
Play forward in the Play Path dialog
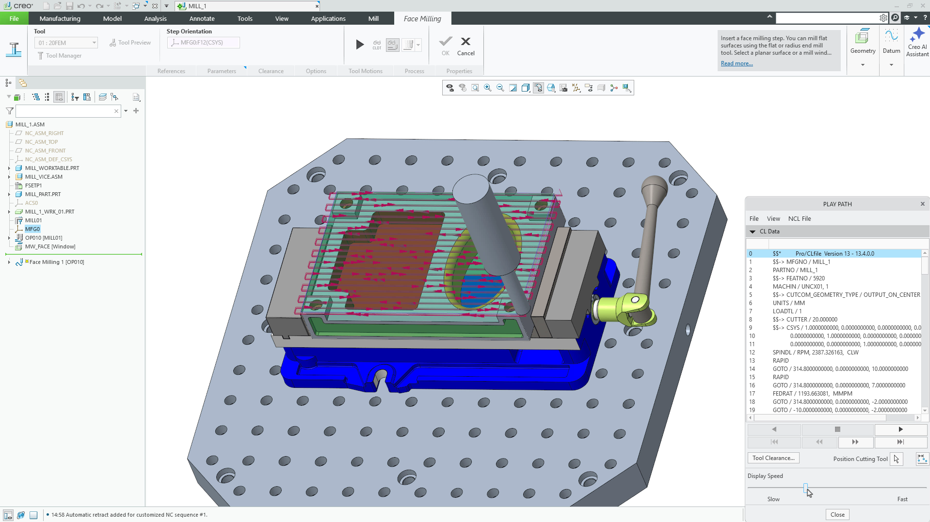[901, 430]
